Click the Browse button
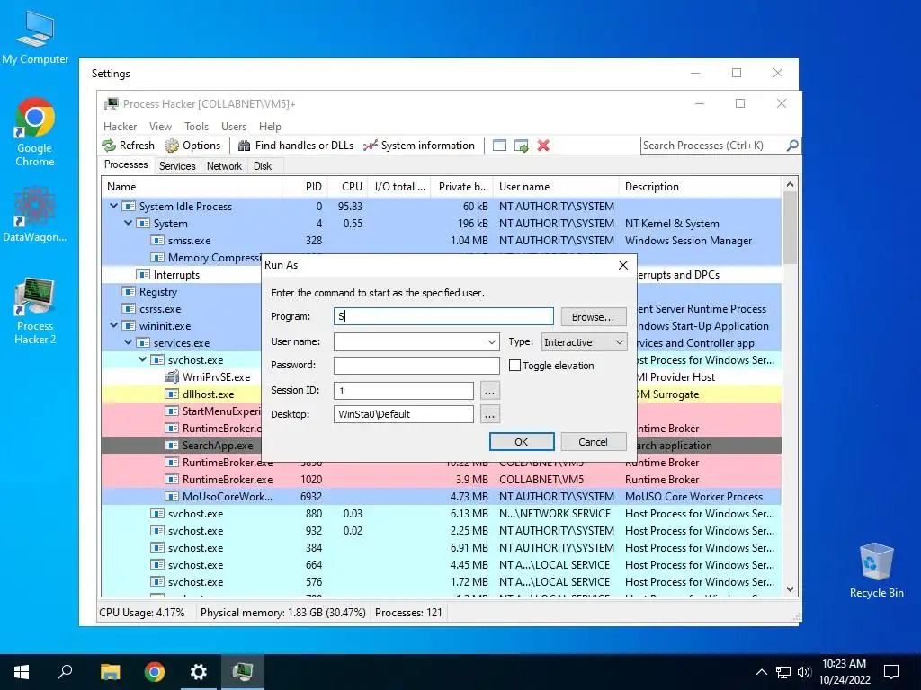The image size is (921, 690). (594, 317)
